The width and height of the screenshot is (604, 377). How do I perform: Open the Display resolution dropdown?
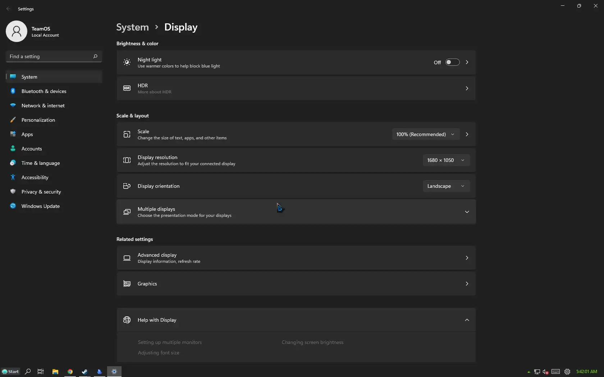tap(446, 160)
